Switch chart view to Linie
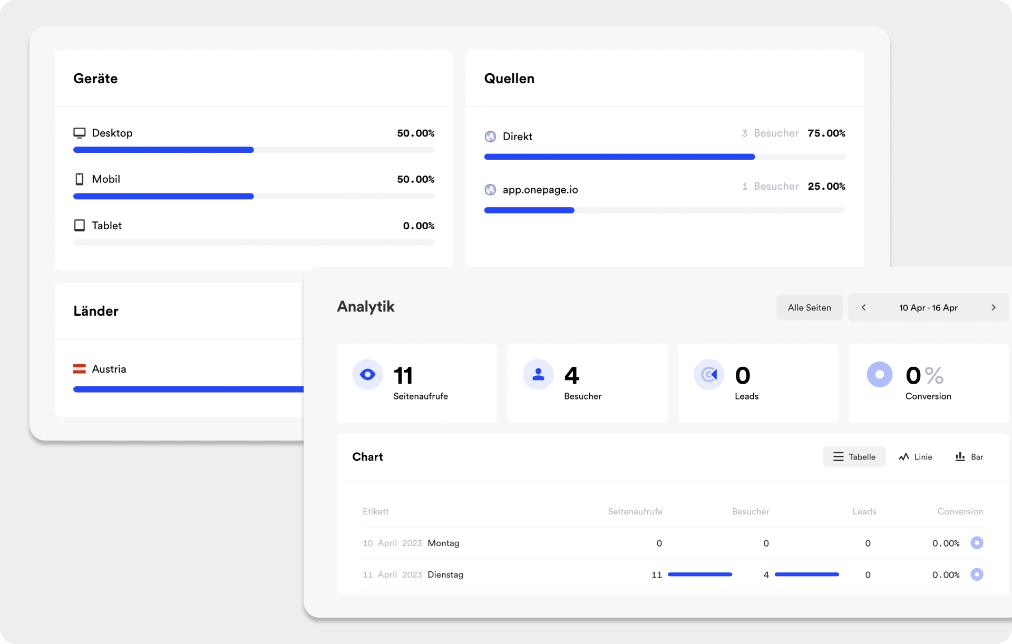 coord(916,456)
